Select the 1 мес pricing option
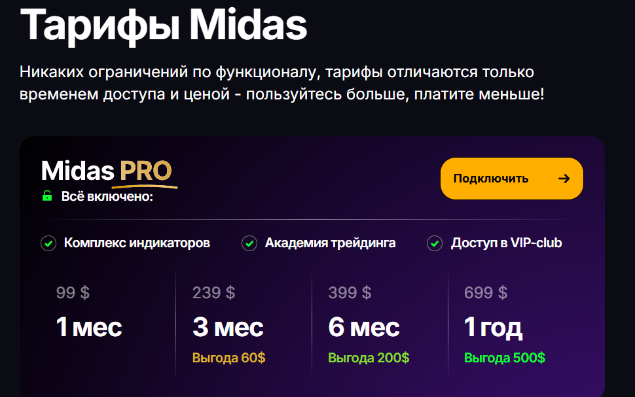 pyautogui.click(x=90, y=328)
